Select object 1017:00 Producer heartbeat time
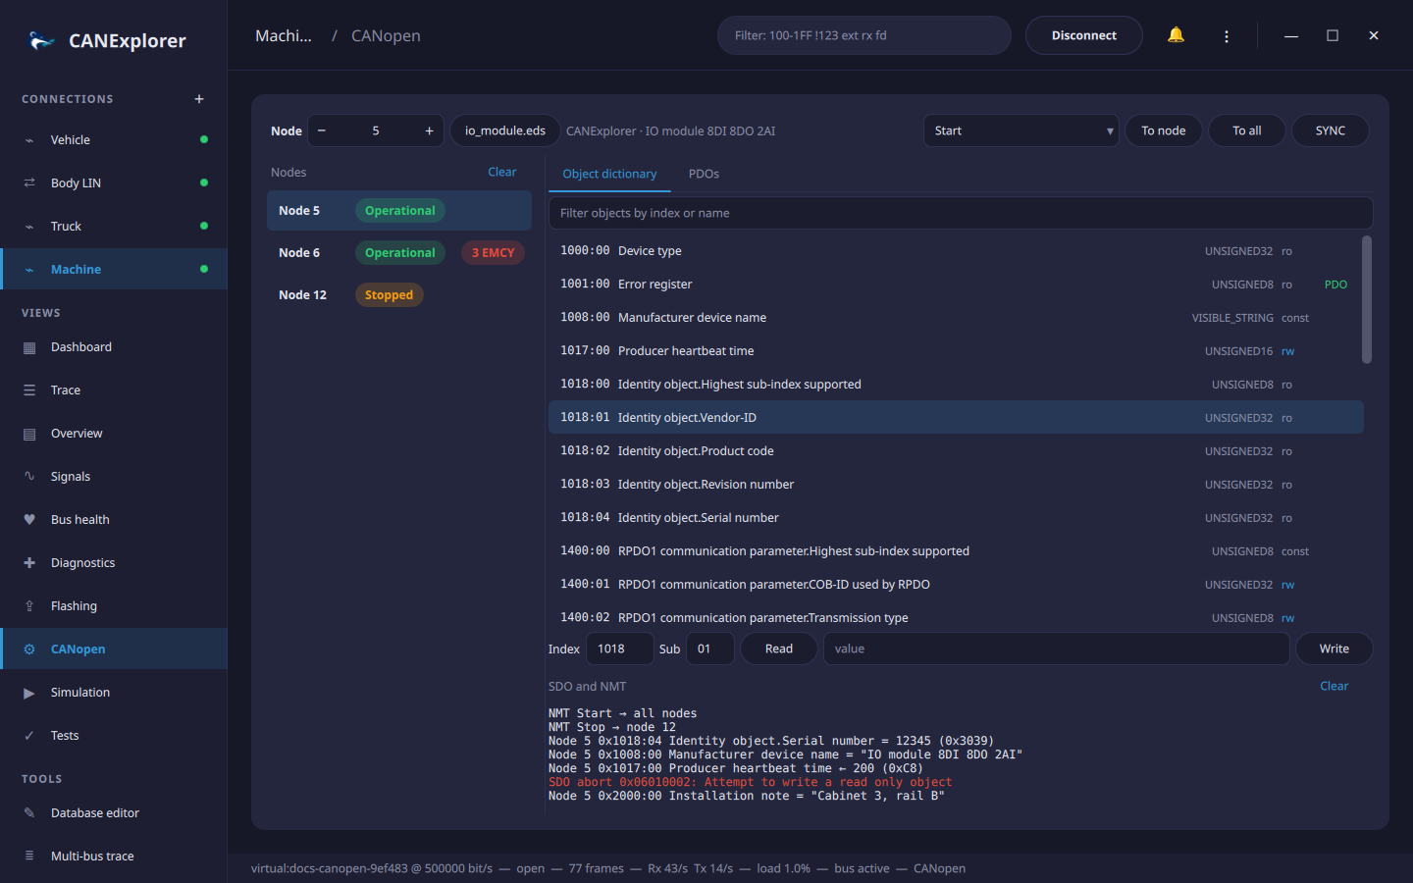 [x=956, y=351]
